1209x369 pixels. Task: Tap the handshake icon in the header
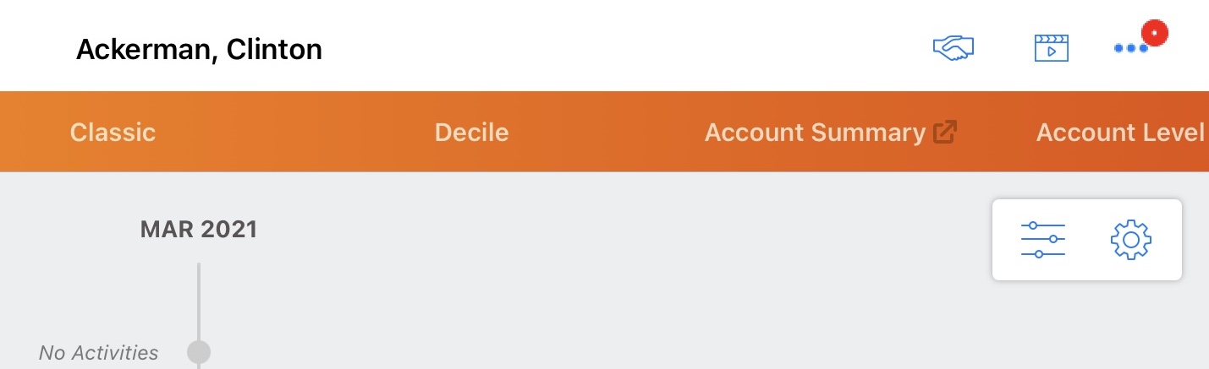click(x=953, y=48)
